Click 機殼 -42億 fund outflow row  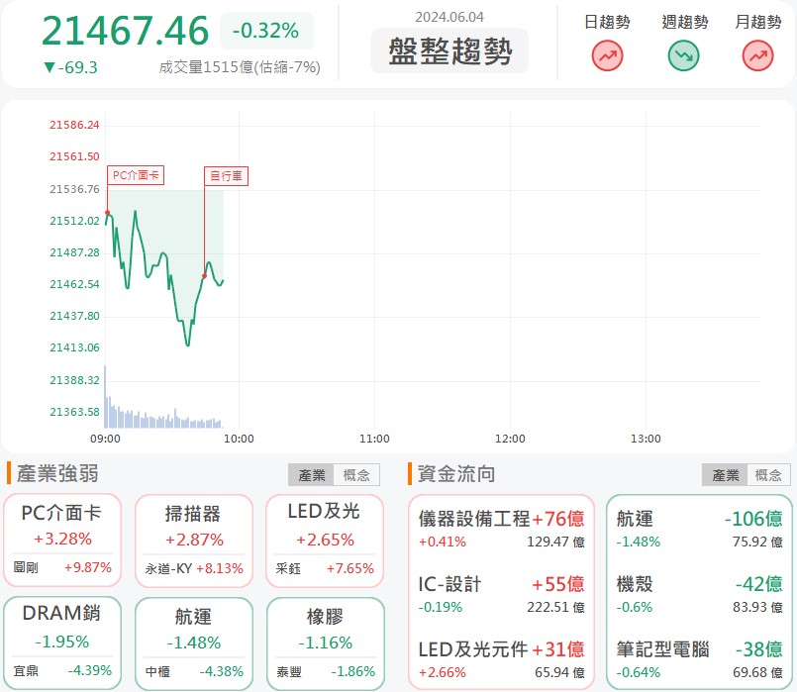pyautogui.click(x=699, y=594)
